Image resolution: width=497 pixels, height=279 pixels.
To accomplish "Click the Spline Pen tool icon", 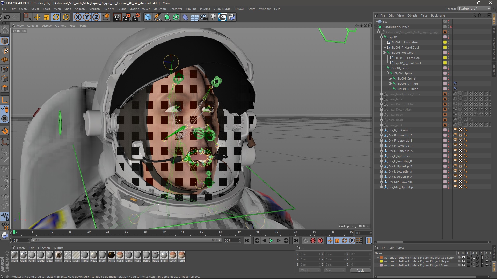I will pos(157,17).
